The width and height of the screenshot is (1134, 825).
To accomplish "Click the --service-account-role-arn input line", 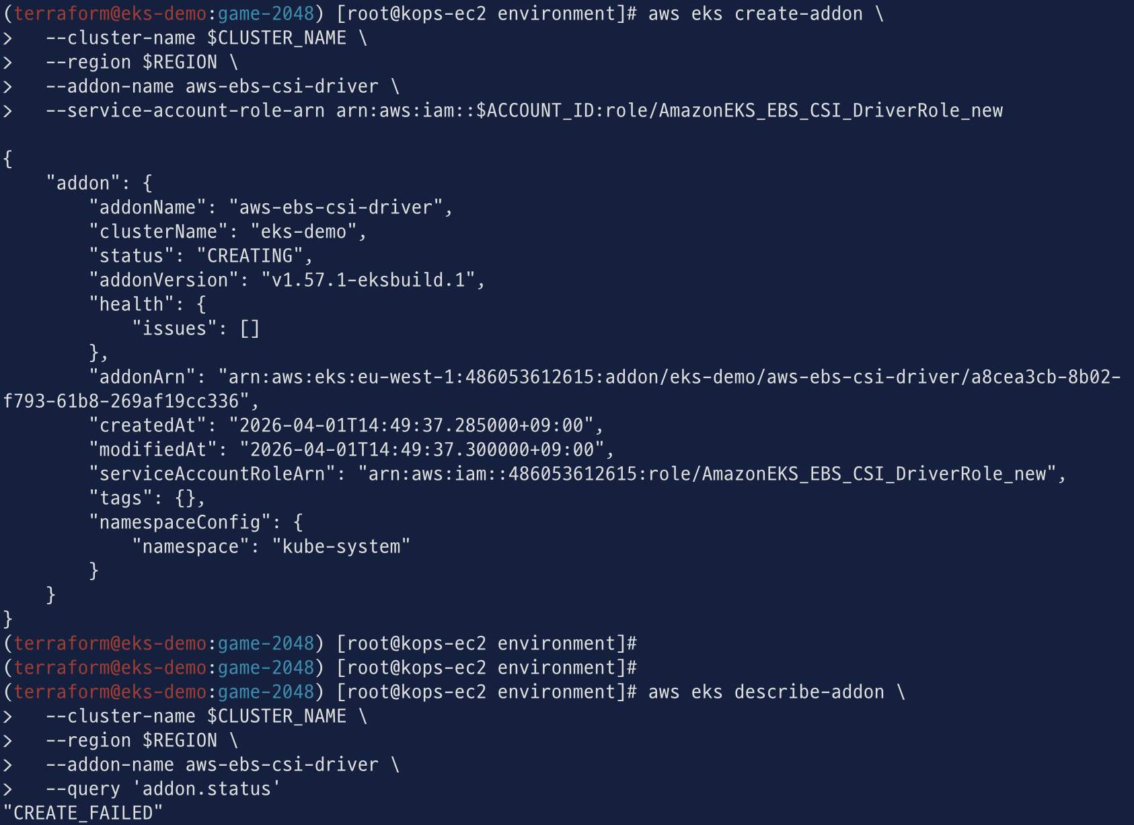I will click(524, 110).
